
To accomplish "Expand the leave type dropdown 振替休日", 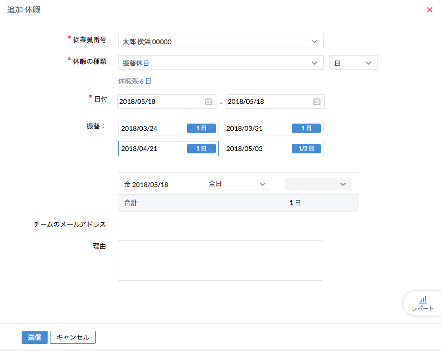I will click(x=221, y=63).
